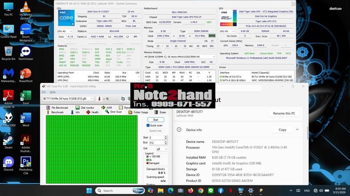The height and width of the screenshot is (196, 350).
Task: Click Copy button in Device info
Action: click(x=282, y=129)
